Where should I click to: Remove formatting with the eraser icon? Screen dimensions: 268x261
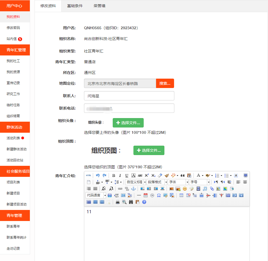click(160, 175)
